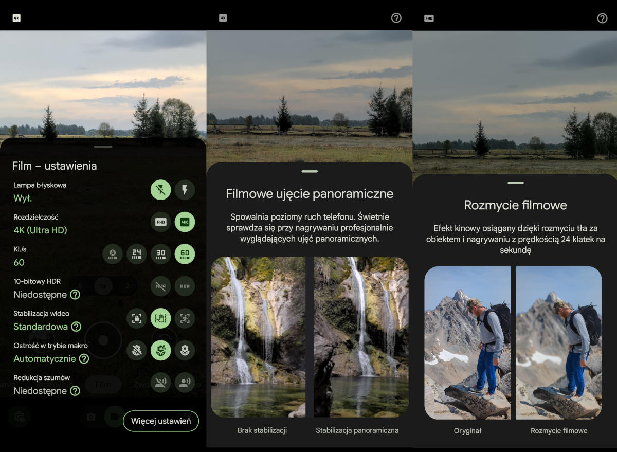Tap handle above Rozmycie filmowe sheet
617x452 pixels.
tap(515, 183)
